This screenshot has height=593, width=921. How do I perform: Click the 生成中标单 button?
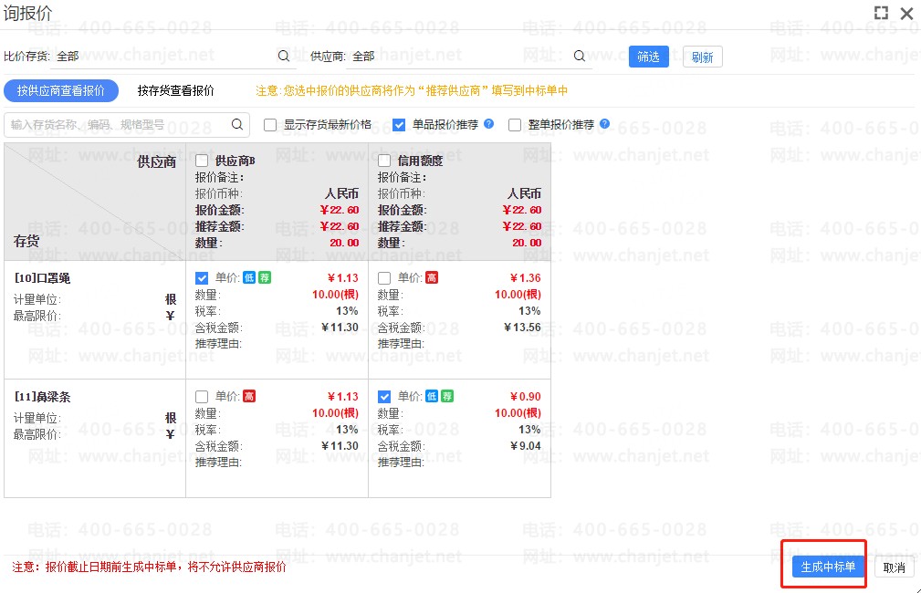(828, 567)
